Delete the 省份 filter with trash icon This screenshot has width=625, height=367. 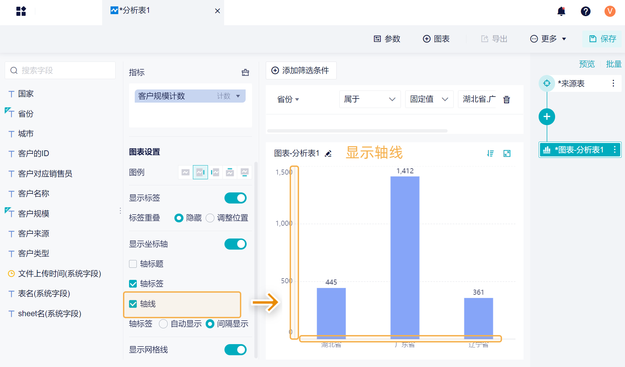point(506,100)
